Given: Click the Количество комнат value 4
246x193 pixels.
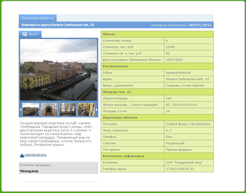Looking at the screenshot, I should click(167, 41).
